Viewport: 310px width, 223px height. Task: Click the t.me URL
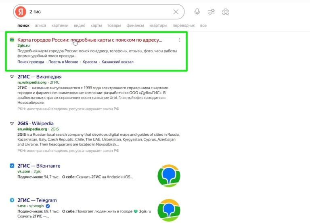21,206
